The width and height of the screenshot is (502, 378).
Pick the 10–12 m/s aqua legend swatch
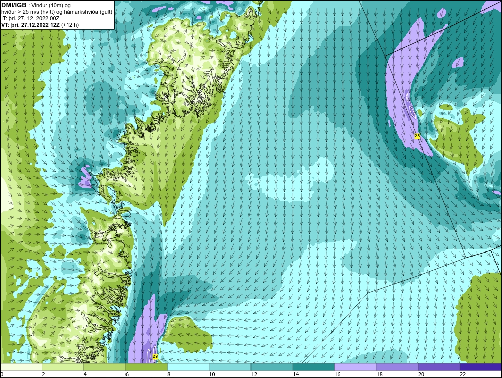click(x=230, y=367)
